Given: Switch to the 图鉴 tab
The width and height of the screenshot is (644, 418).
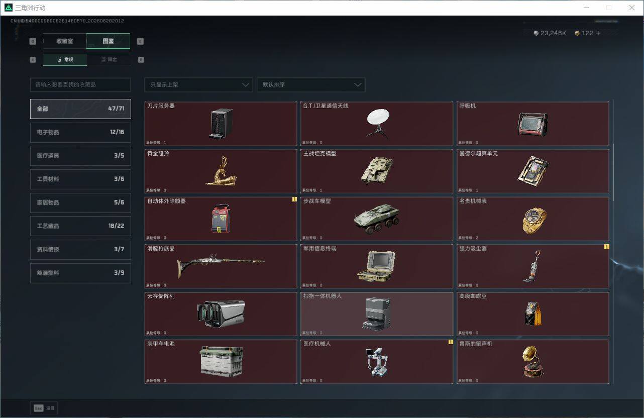Looking at the screenshot, I should (x=108, y=41).
